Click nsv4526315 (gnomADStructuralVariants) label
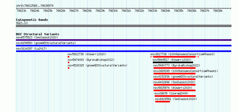 [97, 65]
